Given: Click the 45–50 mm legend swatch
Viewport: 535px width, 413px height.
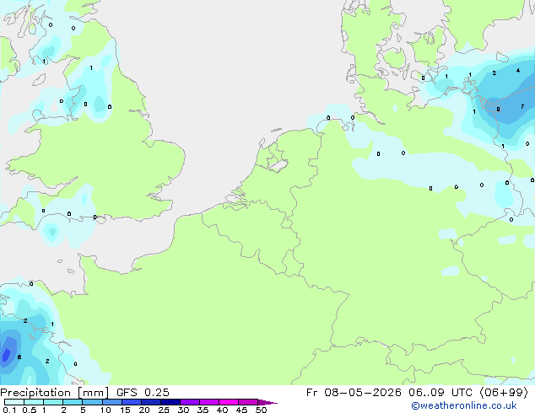Looking at the screenshot, I should pos(248,402).
